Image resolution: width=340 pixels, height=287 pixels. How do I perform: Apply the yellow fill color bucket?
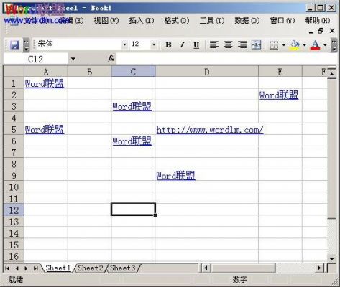click(295, 44)
